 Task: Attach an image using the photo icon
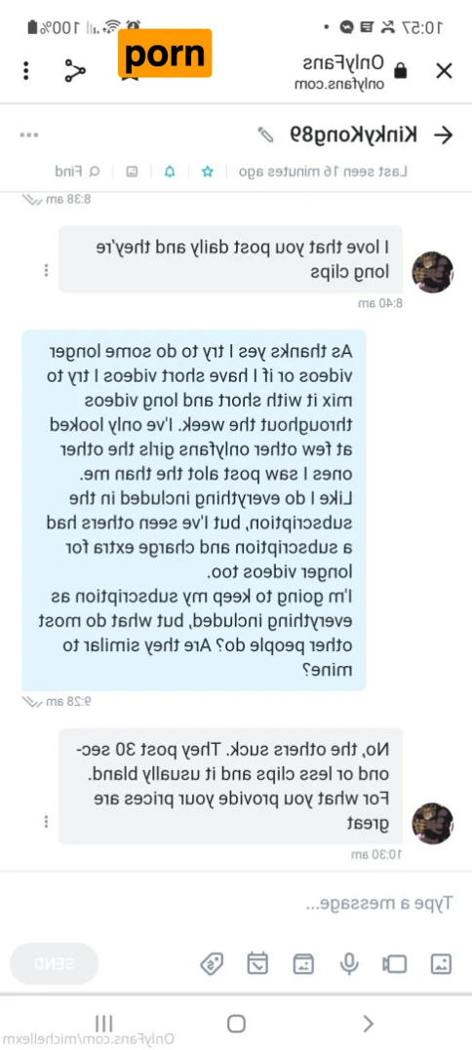tap(441, 963)
